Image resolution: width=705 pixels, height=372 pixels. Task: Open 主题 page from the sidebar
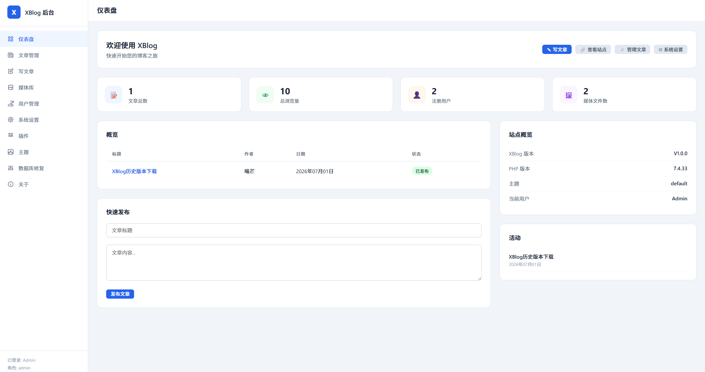44,152
